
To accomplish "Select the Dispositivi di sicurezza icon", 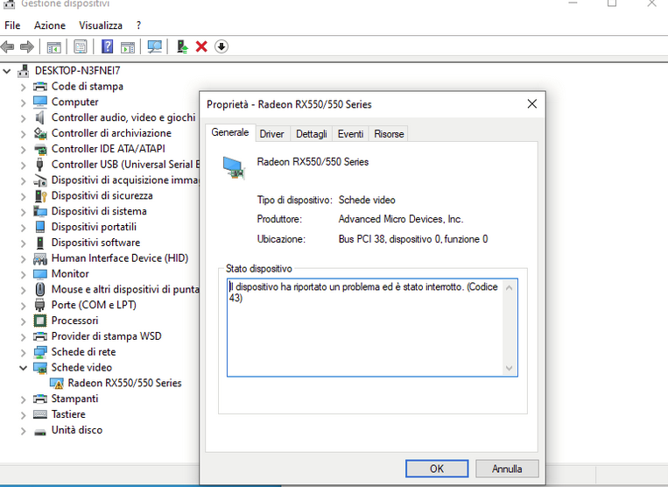I will (x=40, y=196).
